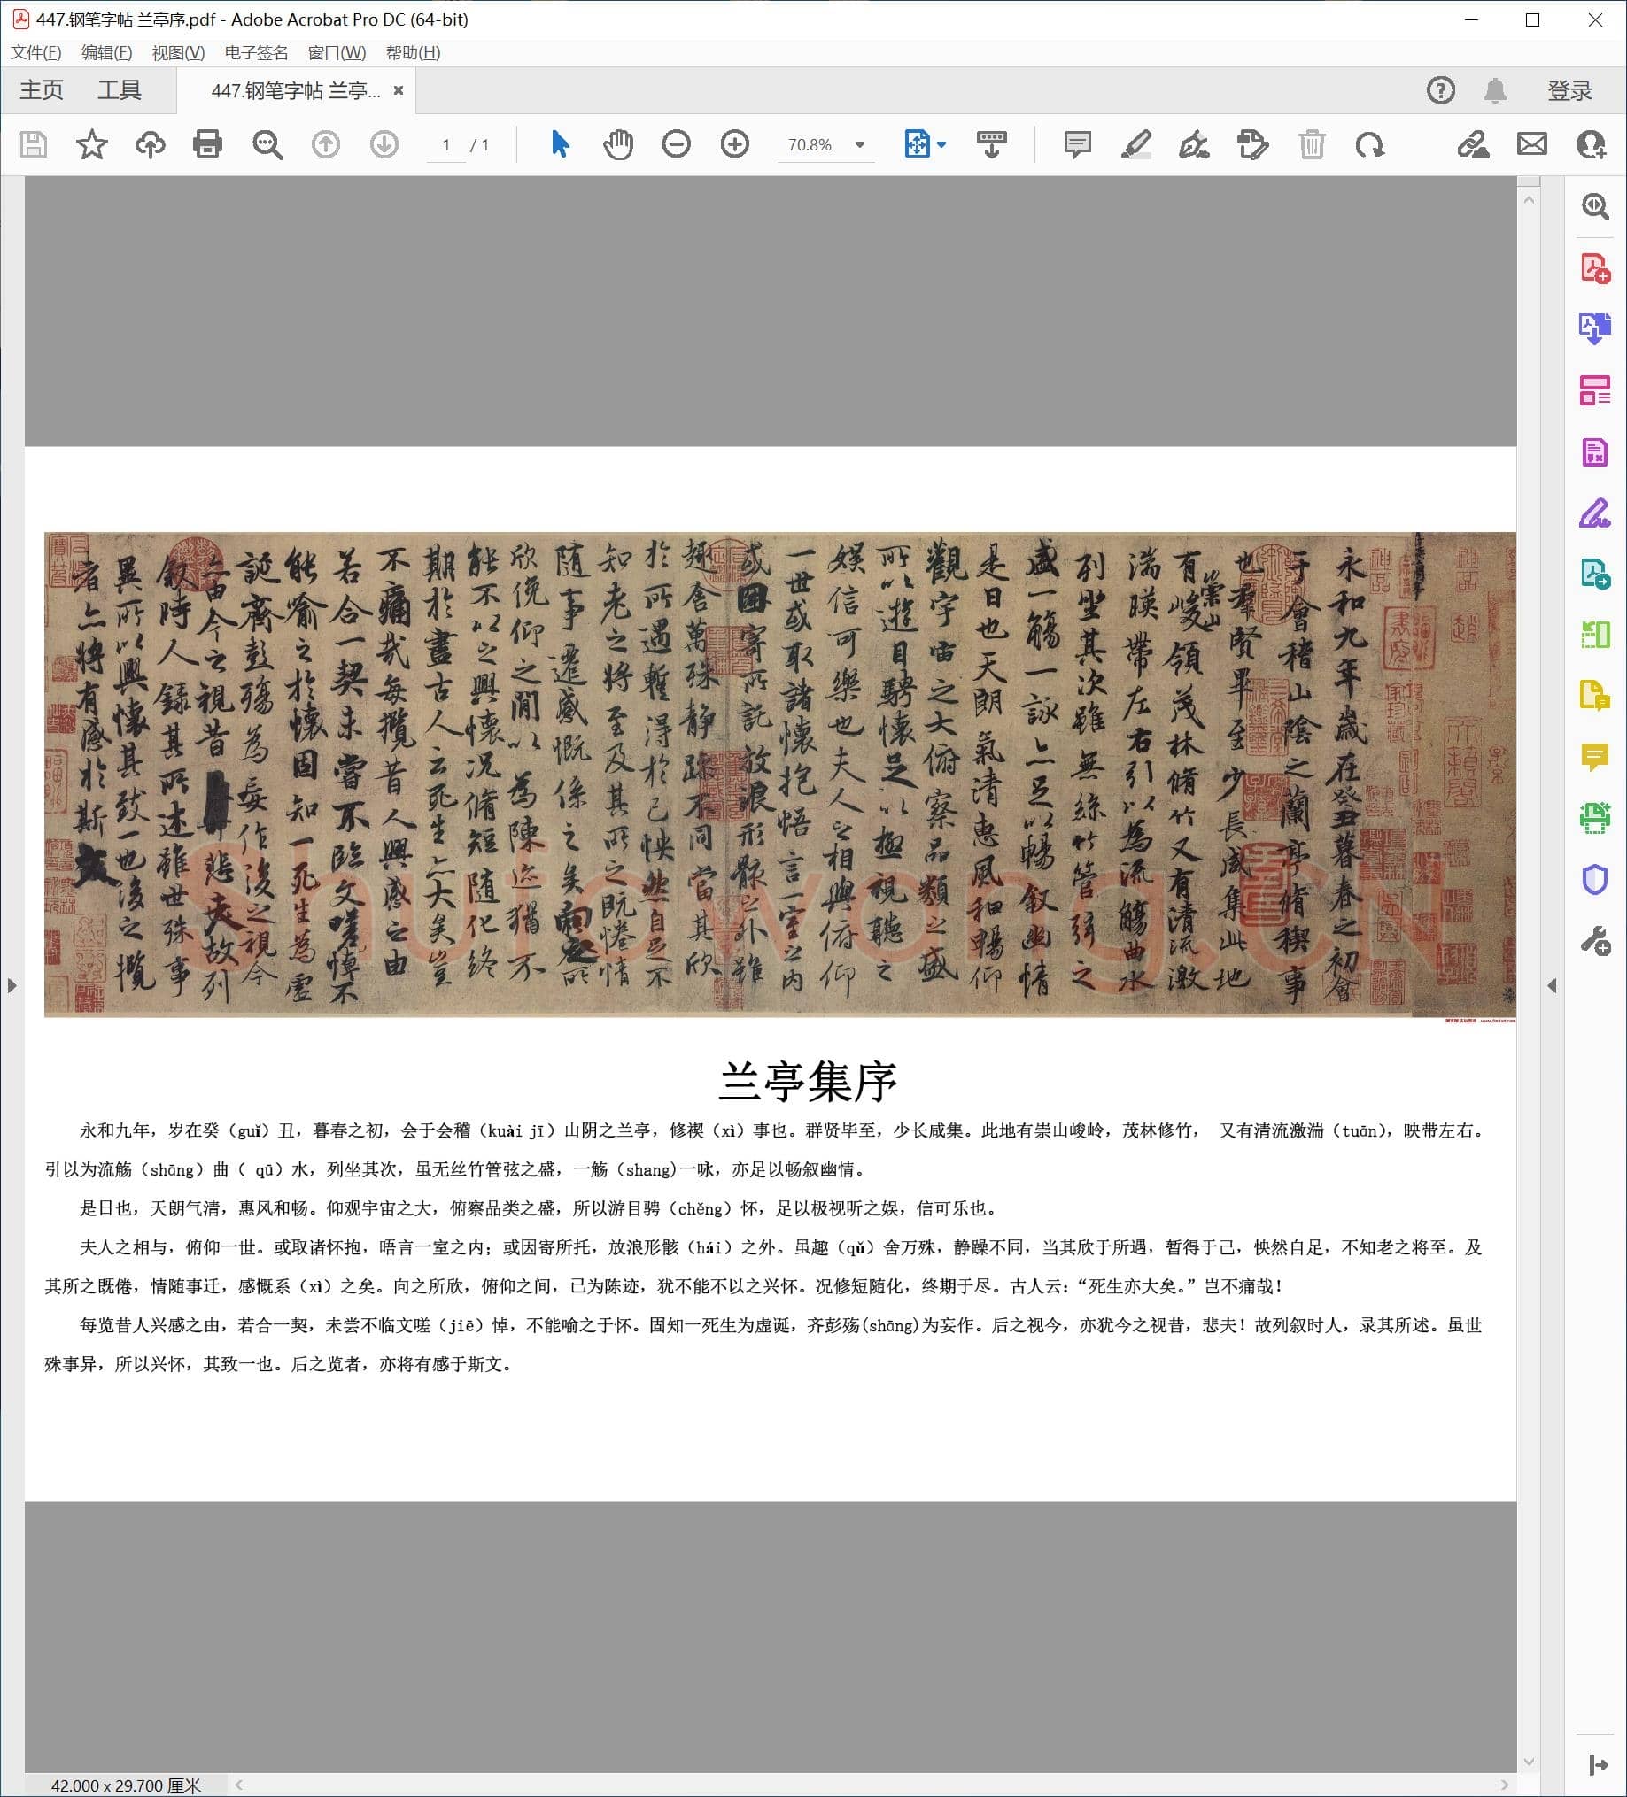Open the page display options dropdown
Image resolution: width=1627 pixels, height=1797 pixels.
tap(941, 144)
